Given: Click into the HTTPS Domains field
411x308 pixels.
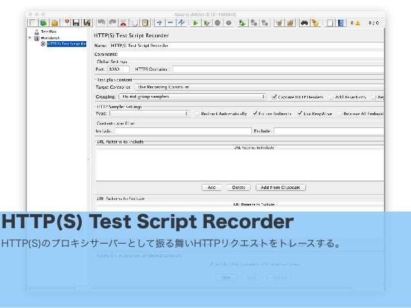Looking at the screenshot, I should [278, 69].
